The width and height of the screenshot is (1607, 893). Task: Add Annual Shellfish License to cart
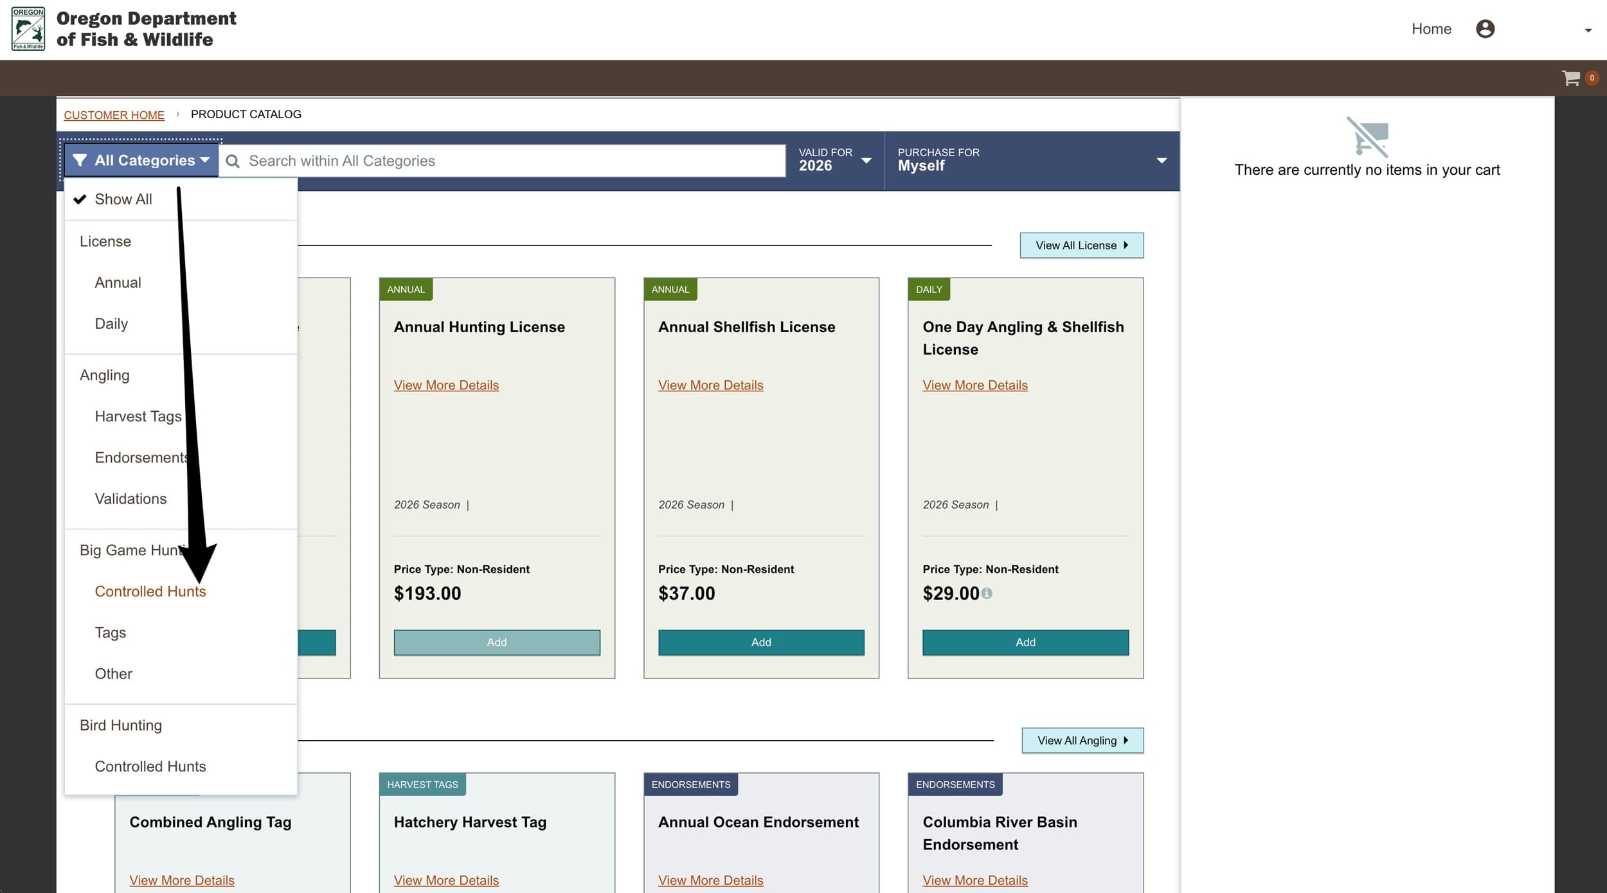click(x=761, y=642)
